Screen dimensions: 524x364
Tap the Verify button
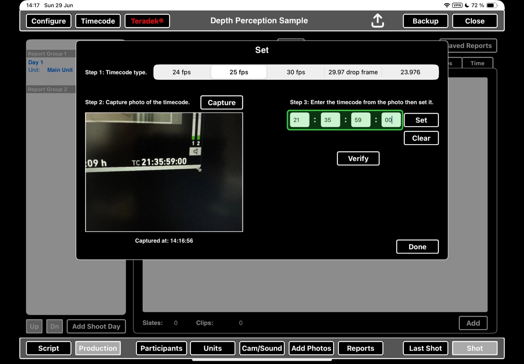coord(358,158)
